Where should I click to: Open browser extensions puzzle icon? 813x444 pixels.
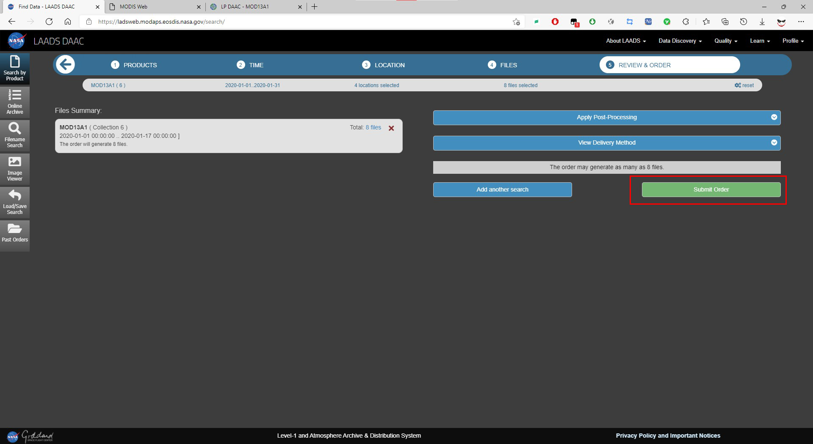pyautogui.click(x=686, y=22)
